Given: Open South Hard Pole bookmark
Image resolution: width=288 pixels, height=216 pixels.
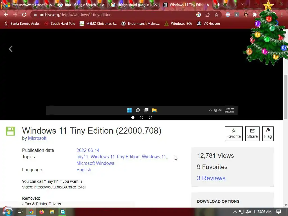Looking at the screenshot, I should pyautogui.click(x=60, y=24).
